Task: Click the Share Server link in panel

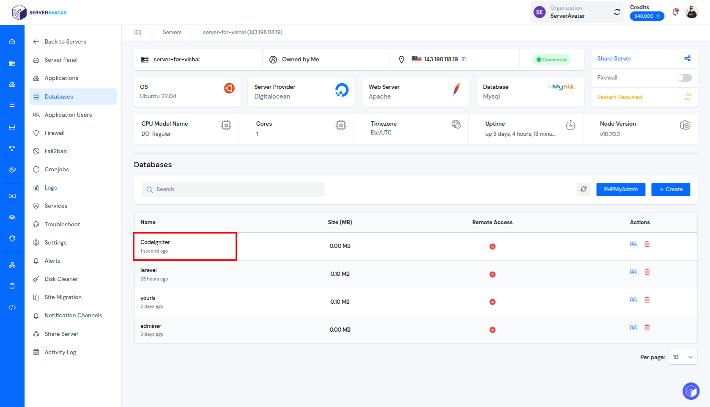Action: pyautogui.click(x=614, y=58)
